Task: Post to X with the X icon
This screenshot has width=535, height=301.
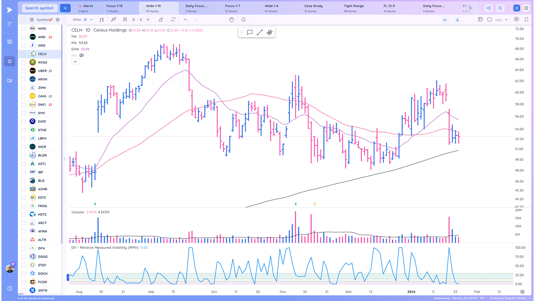Action: point(500,8)
